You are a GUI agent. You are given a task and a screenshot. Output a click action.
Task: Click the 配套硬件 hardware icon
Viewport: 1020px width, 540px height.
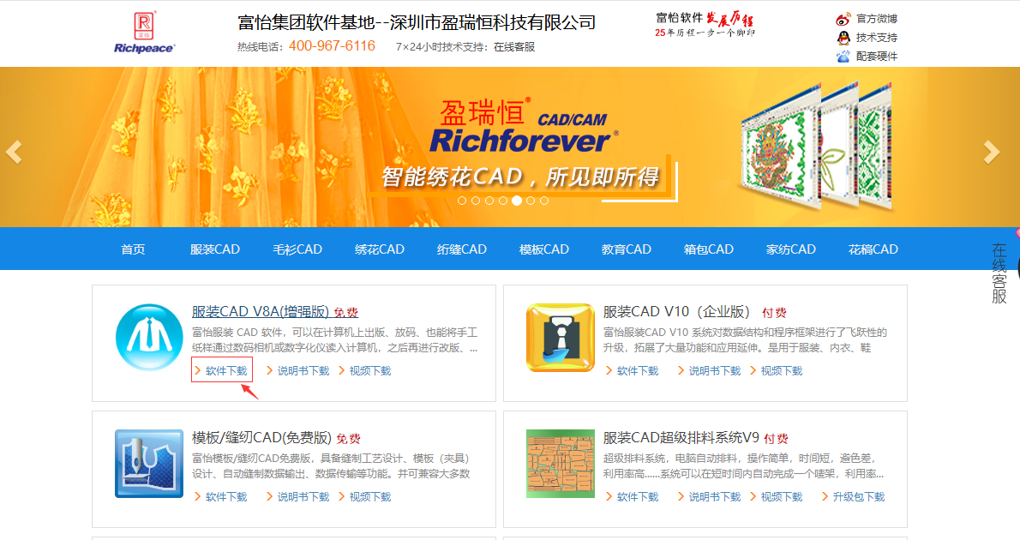[843, 57]
